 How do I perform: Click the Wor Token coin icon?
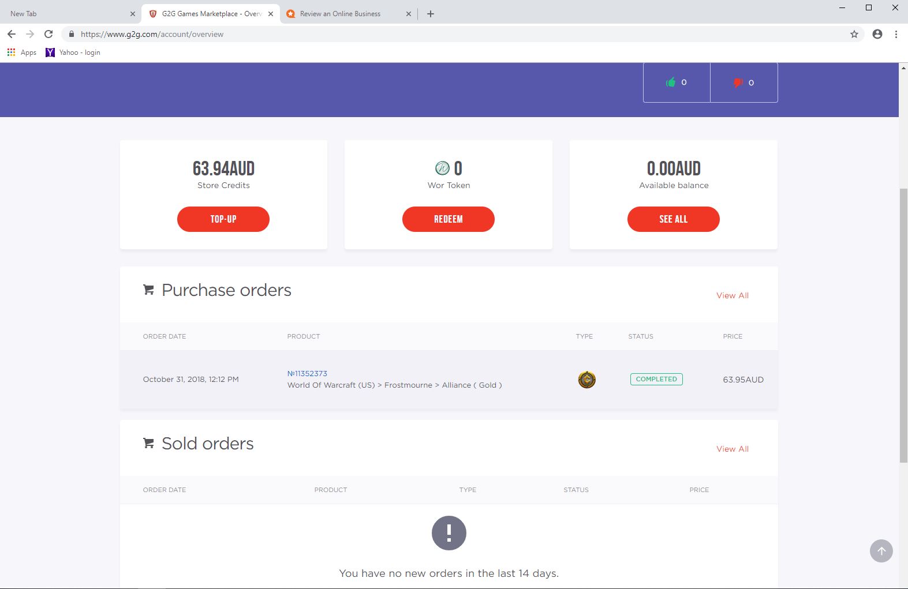click(x=442, y=168)
